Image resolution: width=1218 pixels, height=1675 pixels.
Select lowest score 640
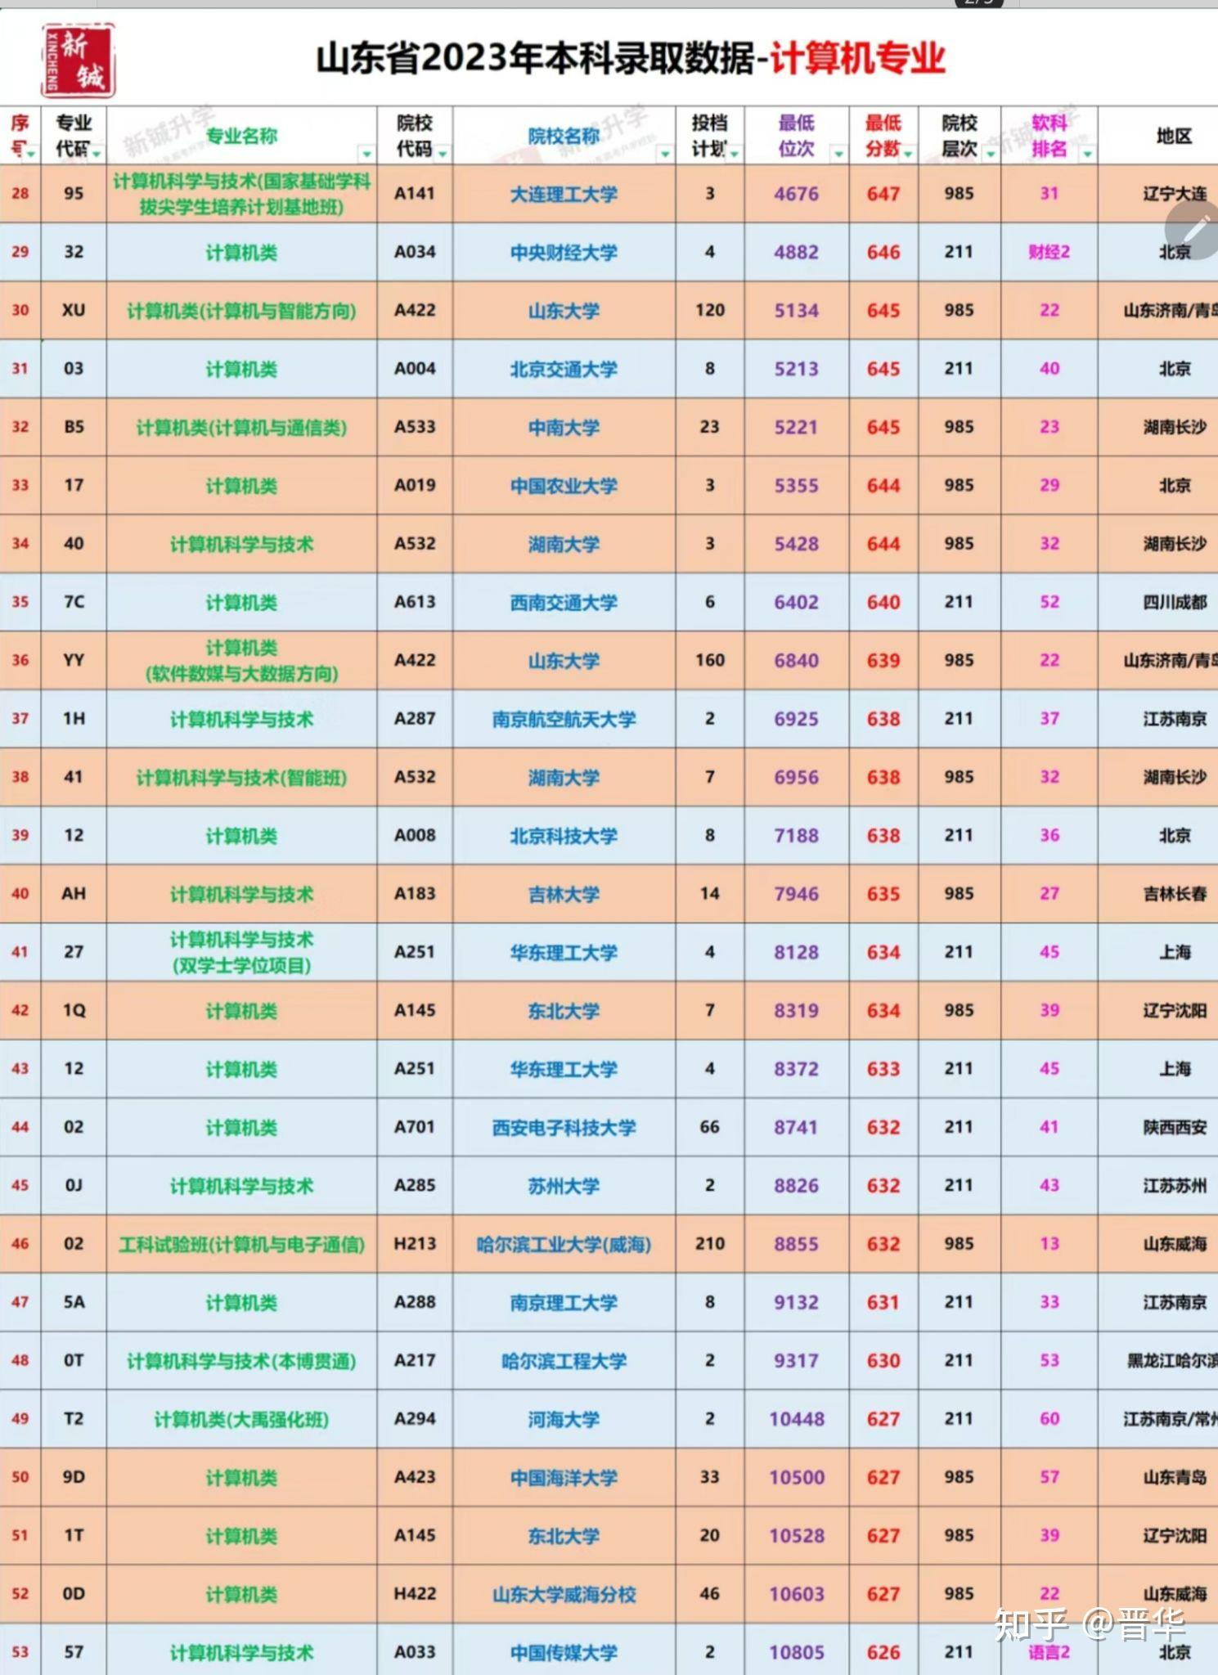[883, 602]
